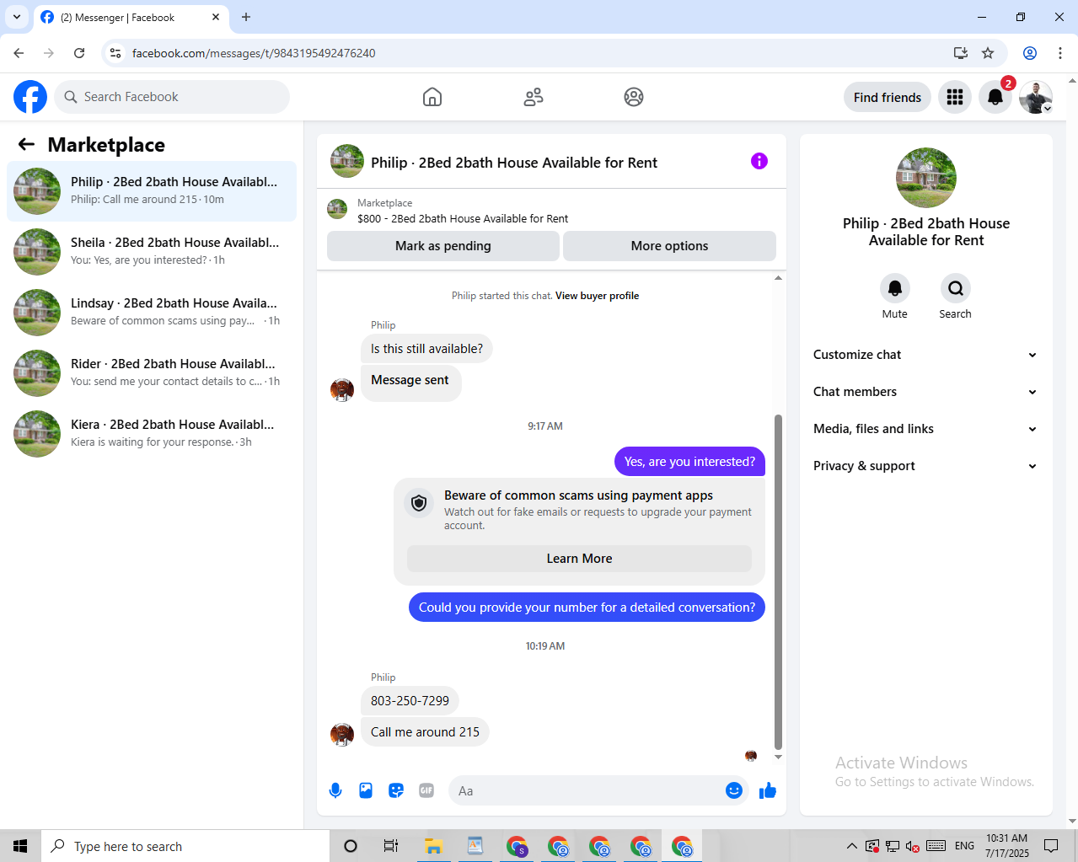Record a voice clip microphone icon
This screenshot has height=862, width=1078.
coord(335,790)
